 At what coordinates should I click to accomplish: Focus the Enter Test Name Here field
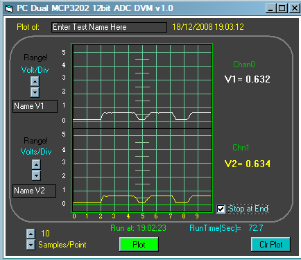[109, 27]
